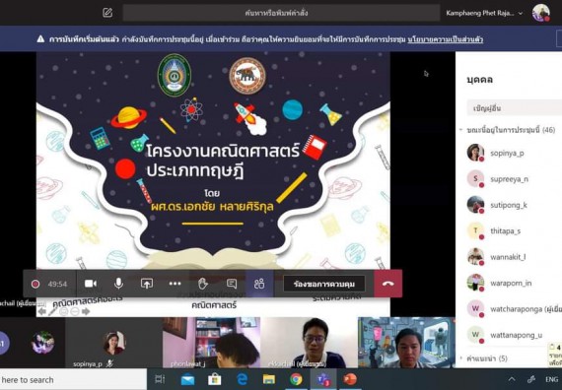Image resolution: width=562 pixels, height=390 pixels.
Task: Switch to Microsoft Teams on the taskbar
Action: pos(323,379)
